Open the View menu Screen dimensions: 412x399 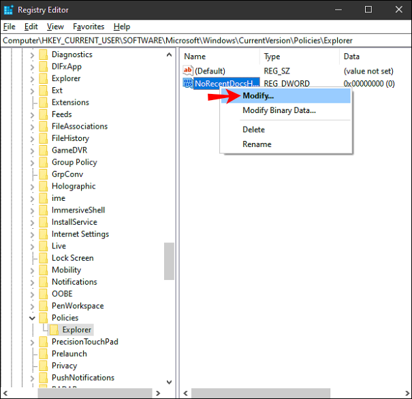55,27
